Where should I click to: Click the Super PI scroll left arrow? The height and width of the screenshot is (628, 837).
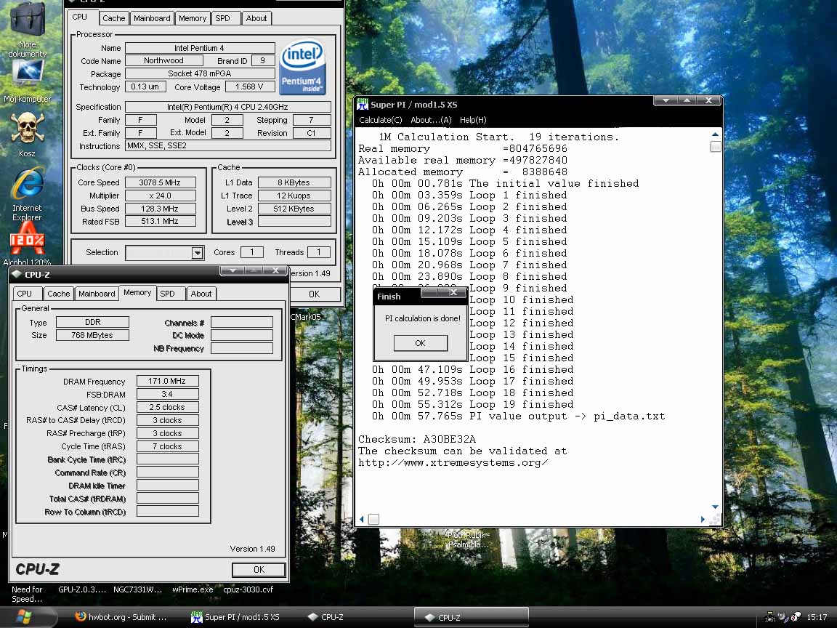(x=362, y=519)
